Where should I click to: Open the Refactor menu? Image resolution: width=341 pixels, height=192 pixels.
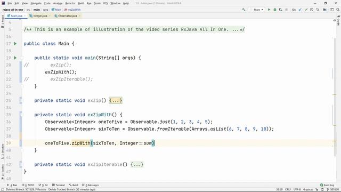tap(70, 3)
